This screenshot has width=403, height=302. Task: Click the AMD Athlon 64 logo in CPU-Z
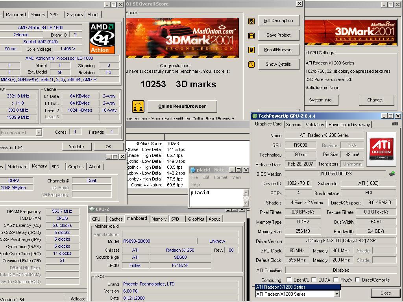pos(102,38)
